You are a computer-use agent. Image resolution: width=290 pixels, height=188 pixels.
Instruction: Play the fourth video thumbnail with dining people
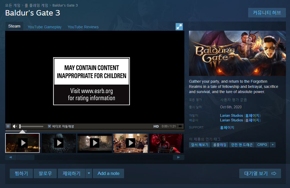130,143
